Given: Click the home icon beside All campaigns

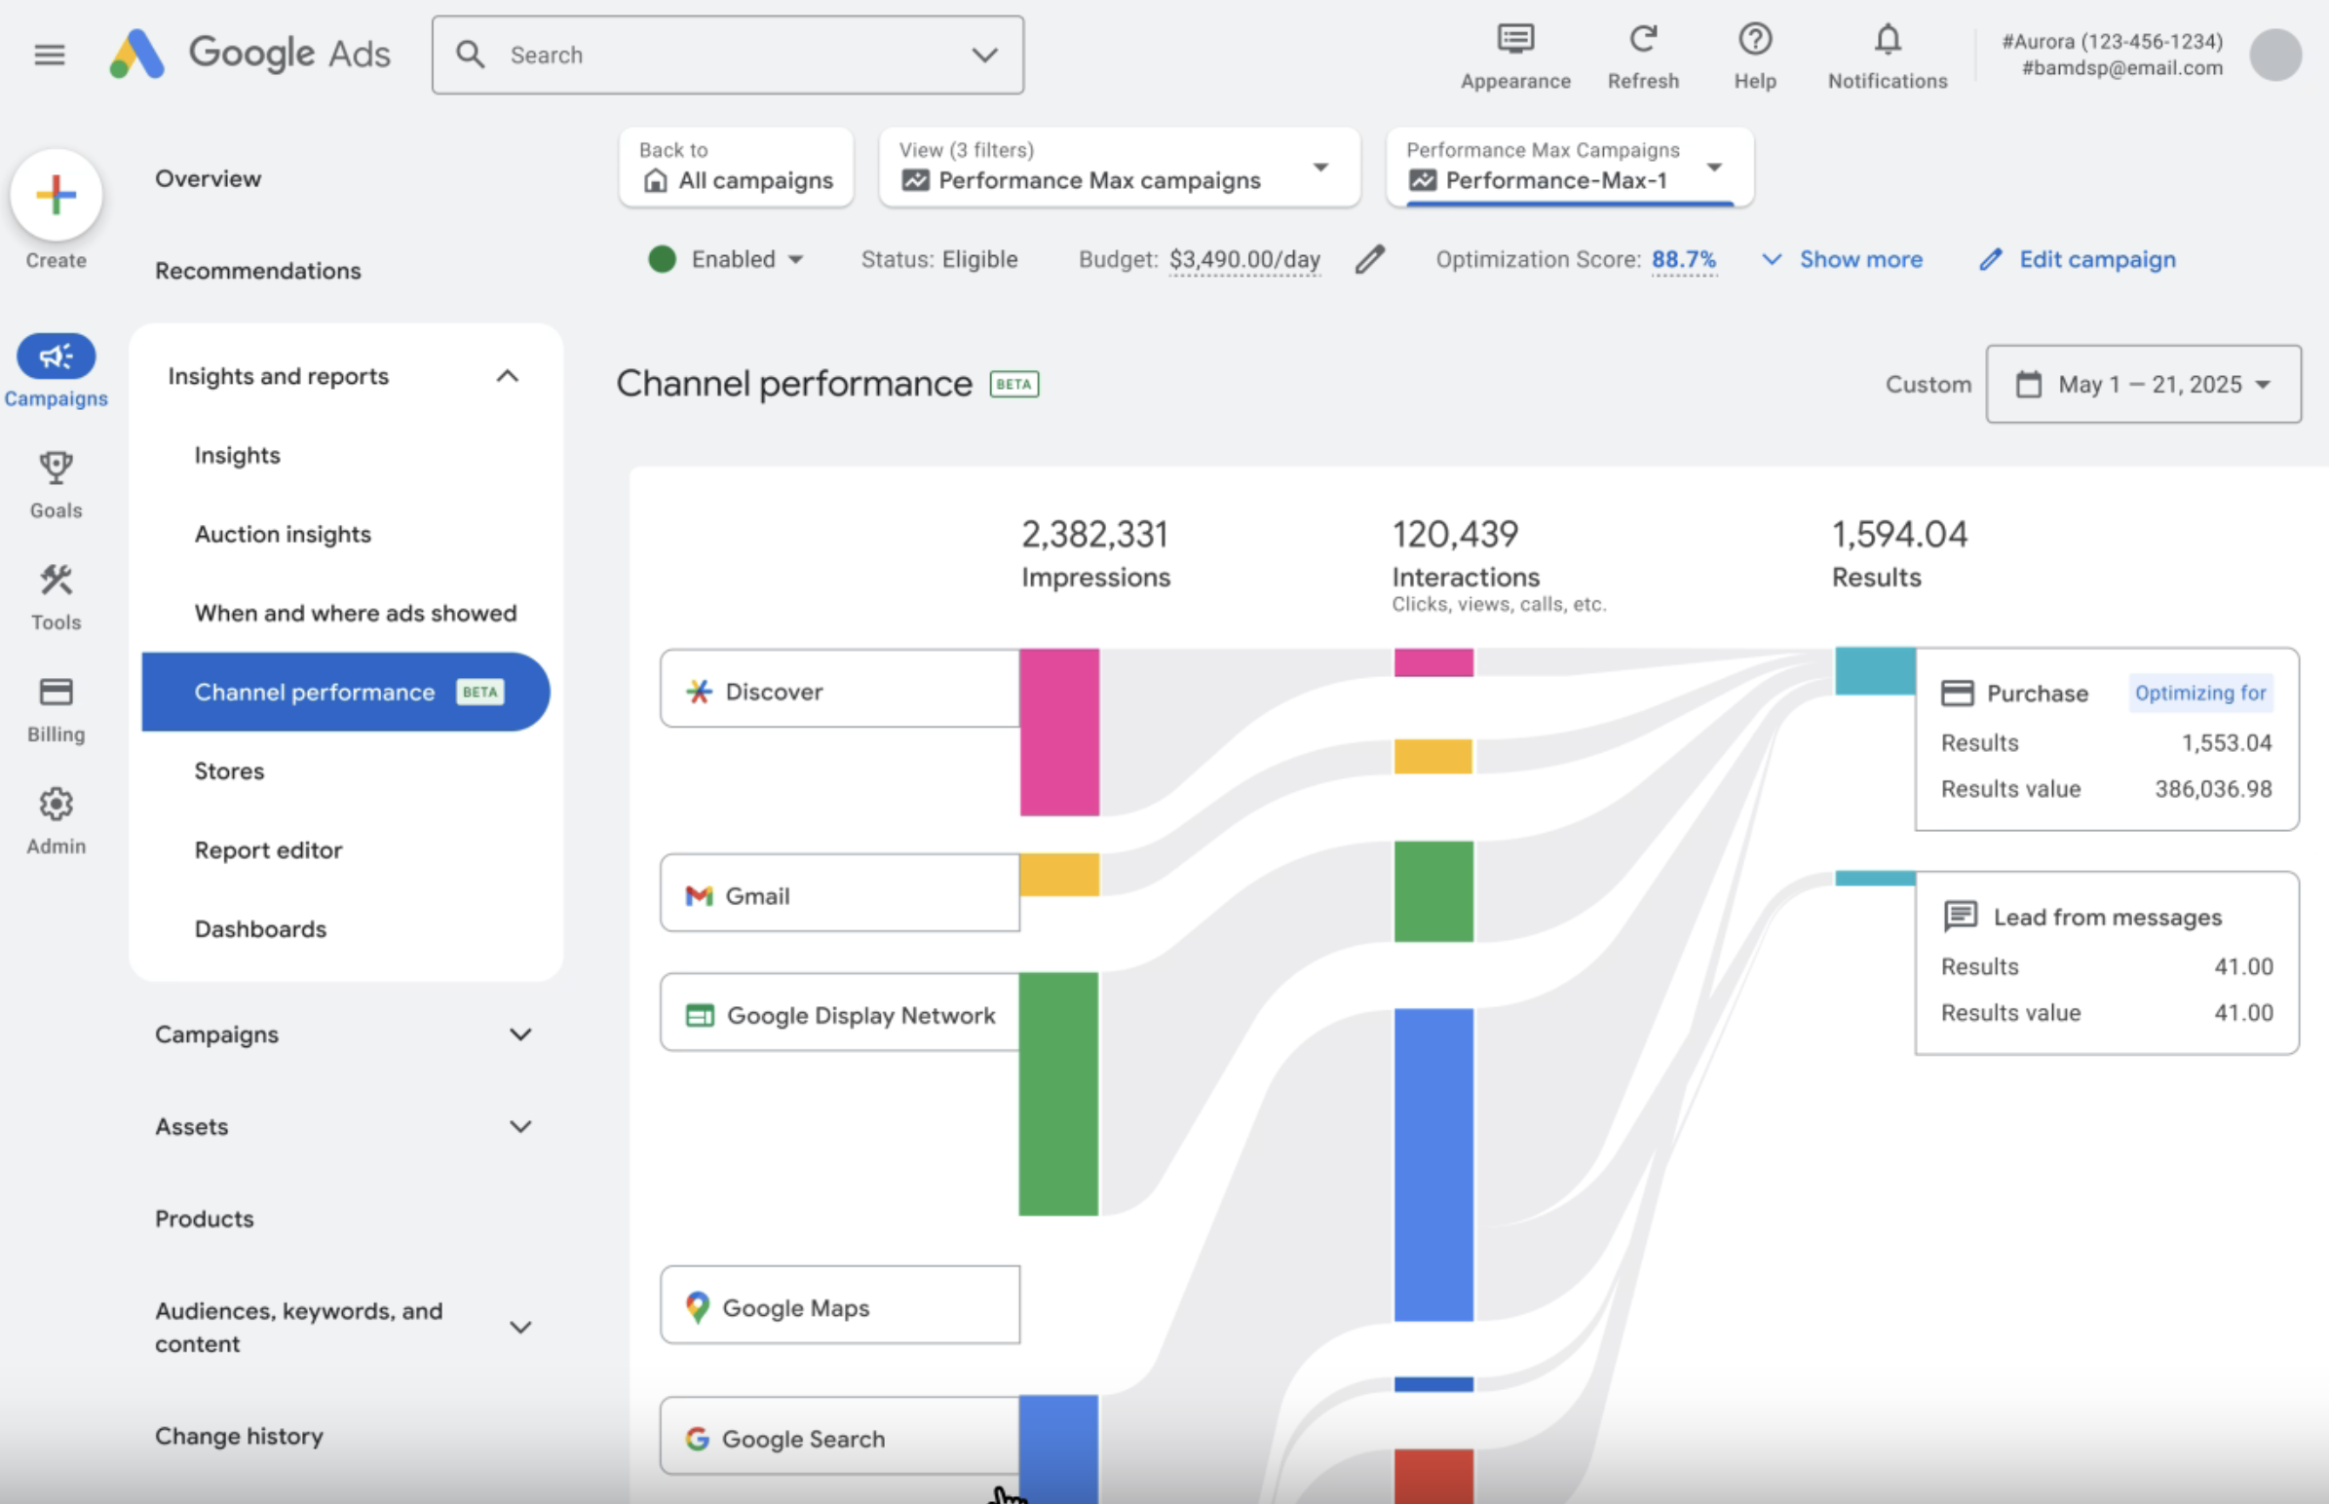Looking at the screenshot, I should click(656, 180).
